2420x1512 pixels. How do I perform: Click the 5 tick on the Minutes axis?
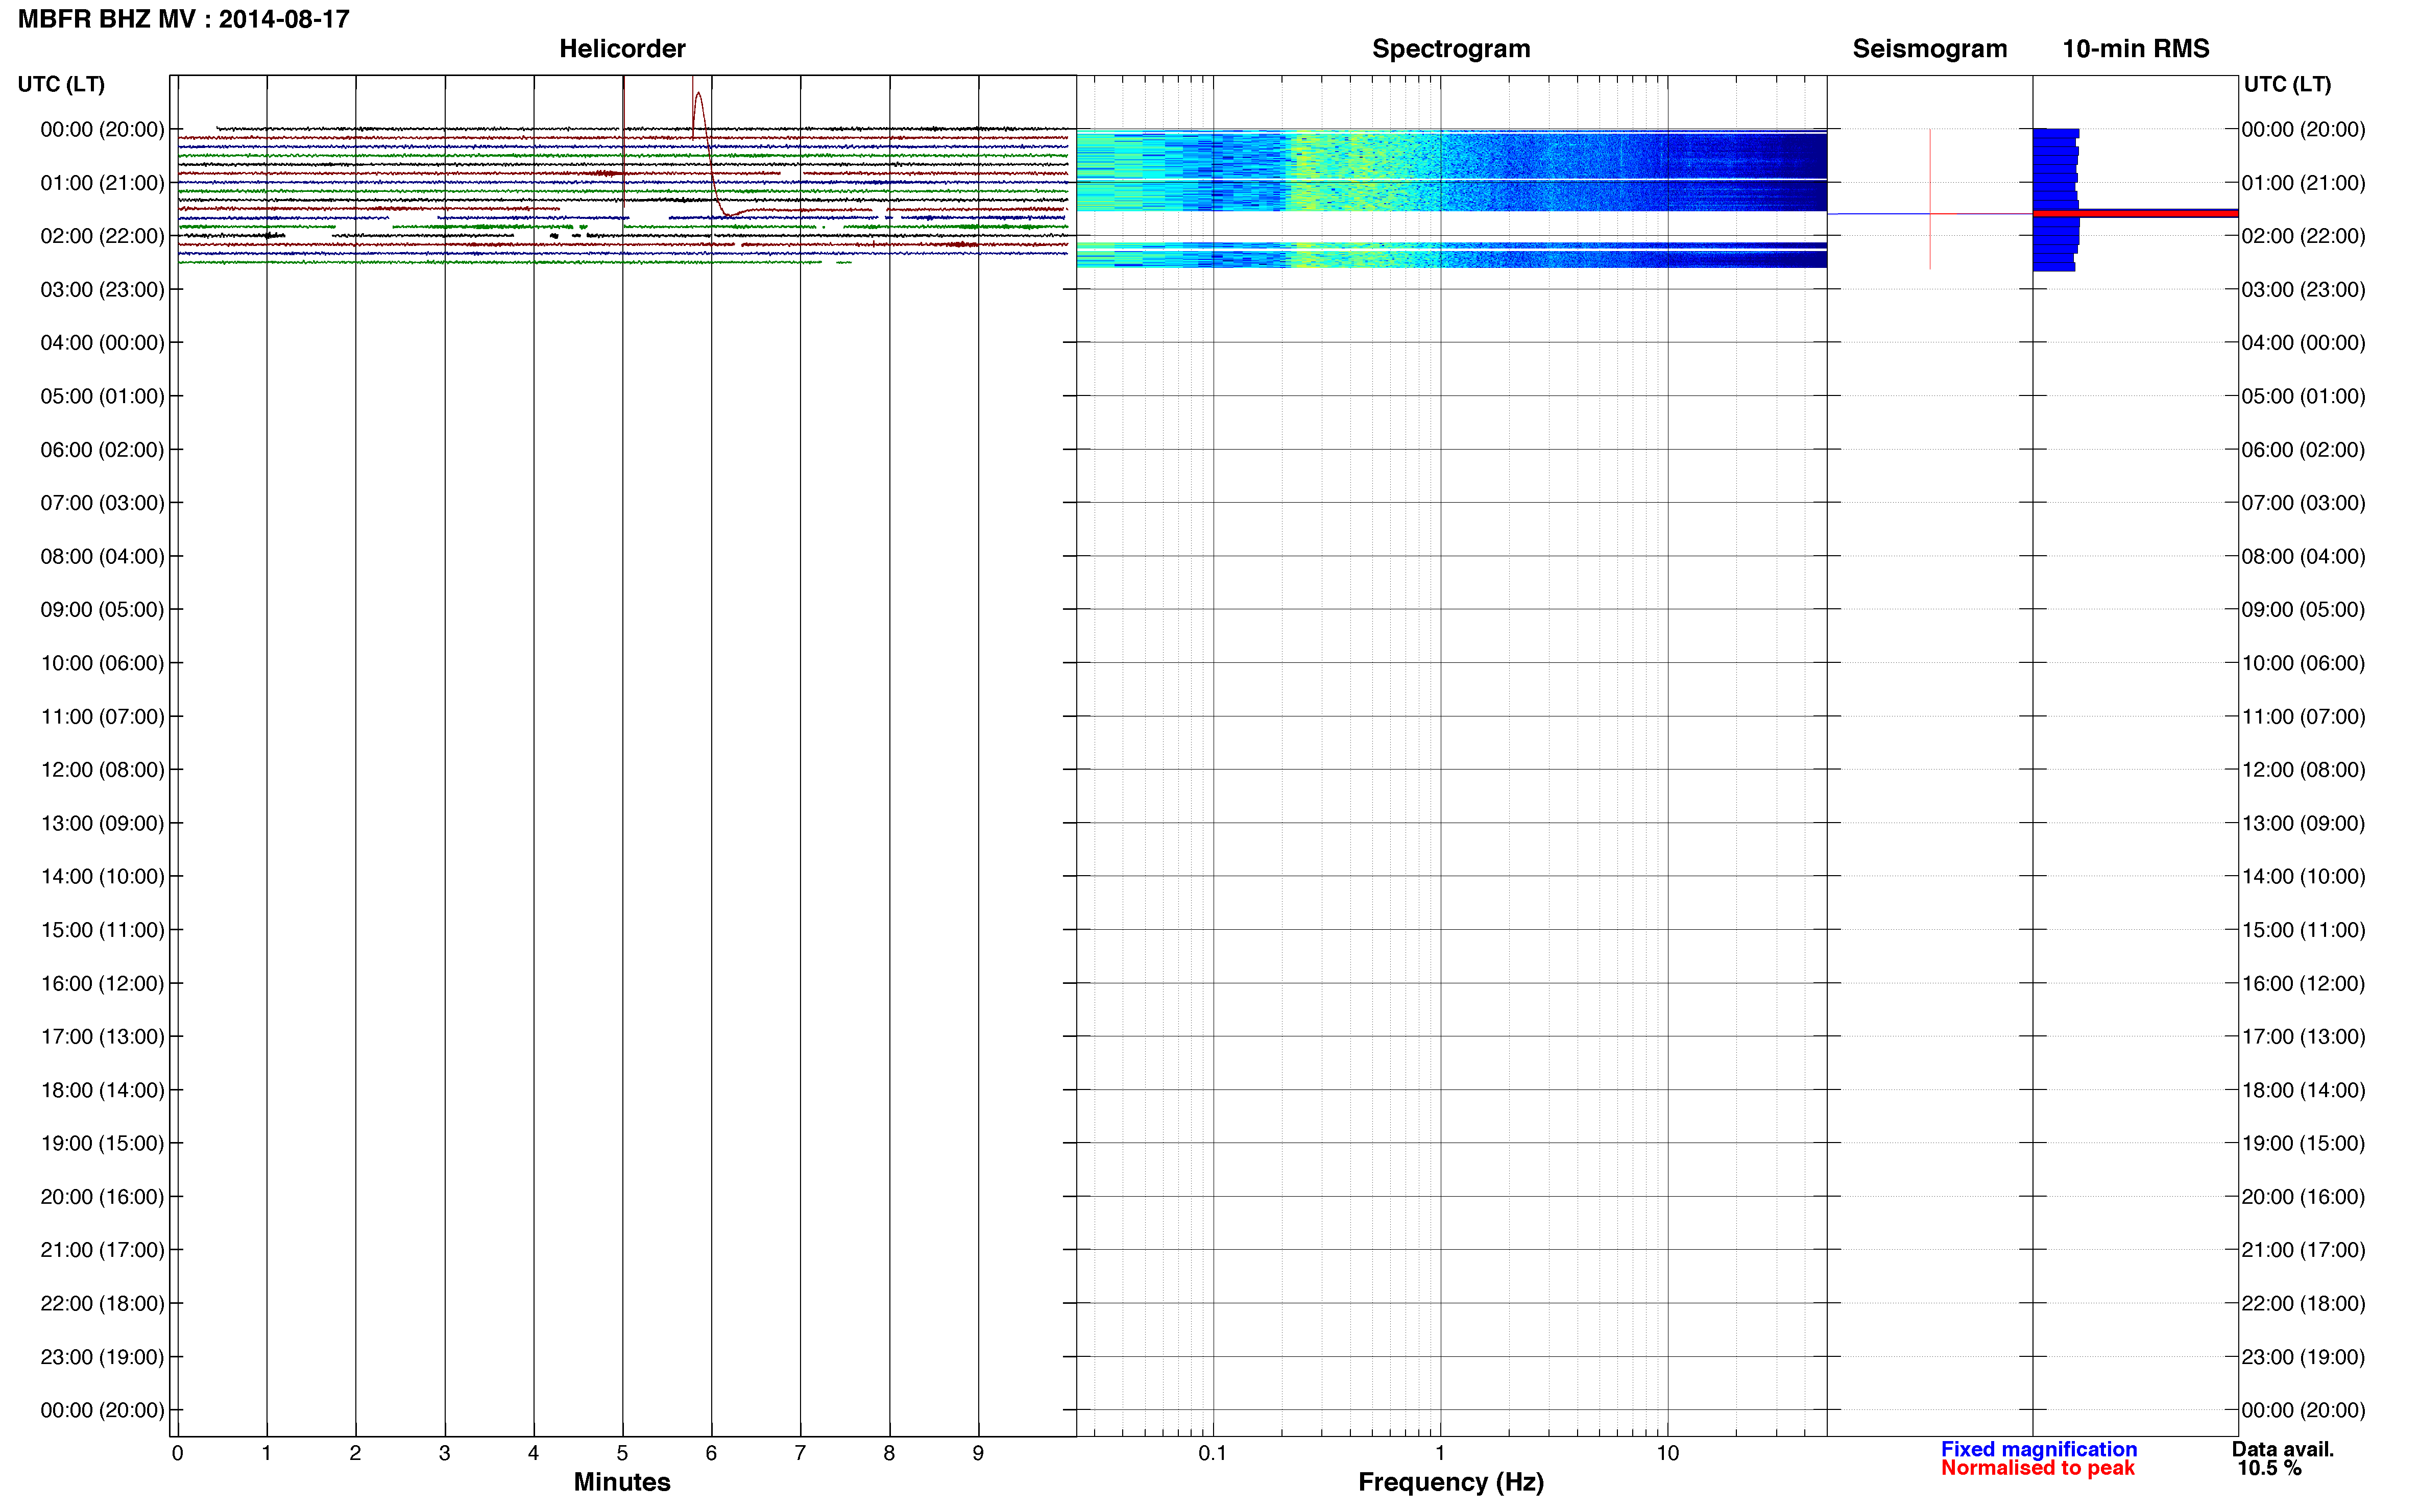(x=622, y=1453)
